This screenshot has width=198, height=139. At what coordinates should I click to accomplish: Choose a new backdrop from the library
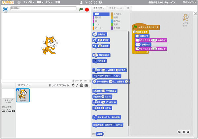click(x=4, y=111)
